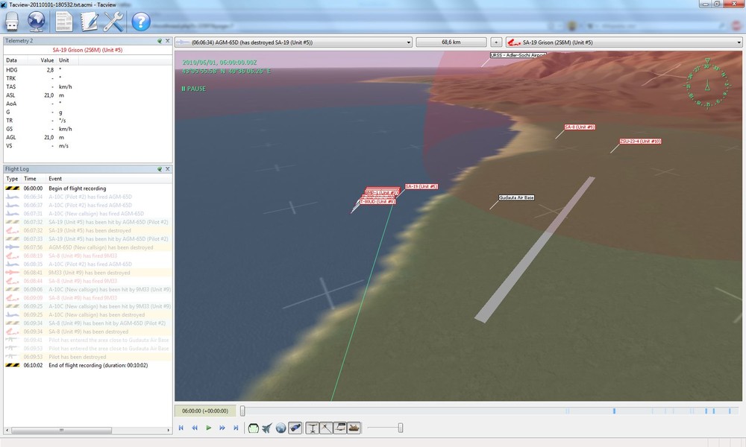
Task: Pin the Telemetry 2 panel
Action: pyautogui.click(x=160, y=41)
